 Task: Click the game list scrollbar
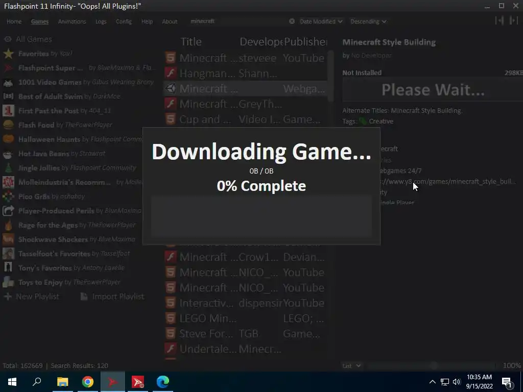click(330, 77)
